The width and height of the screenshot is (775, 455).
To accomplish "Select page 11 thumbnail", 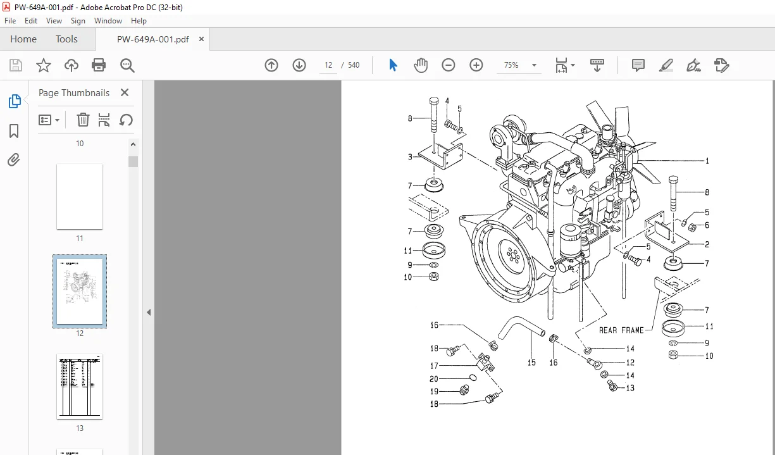I will point(80,197).
